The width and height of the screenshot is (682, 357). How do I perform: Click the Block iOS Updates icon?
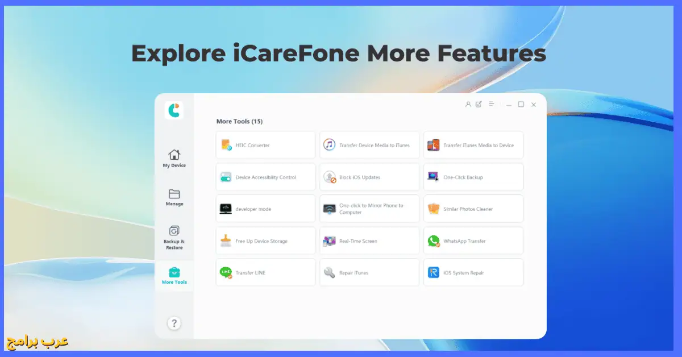[330, 177]
